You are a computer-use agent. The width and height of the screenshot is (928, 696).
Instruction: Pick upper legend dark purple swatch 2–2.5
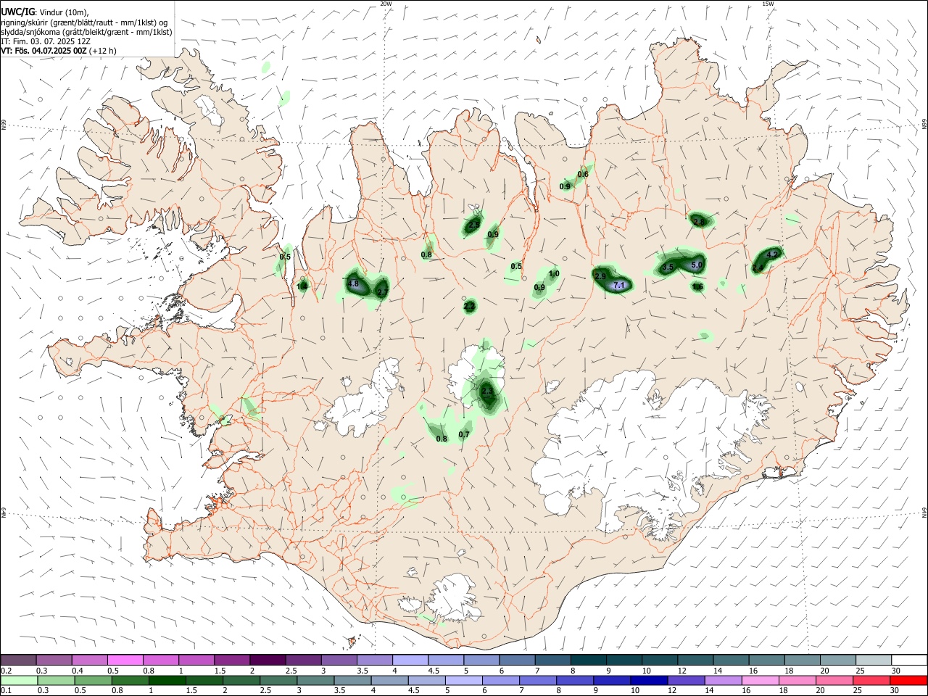click(x=267, y=660)
